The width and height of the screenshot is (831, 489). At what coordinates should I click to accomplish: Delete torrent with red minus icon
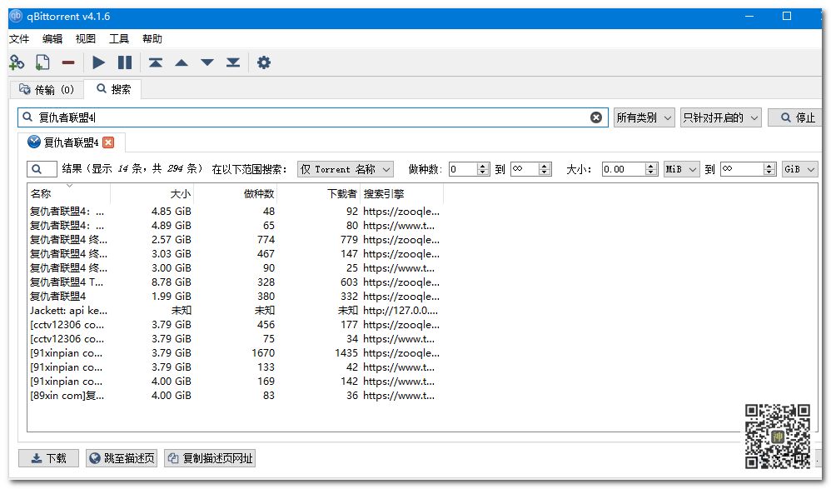tap(68, 62)
